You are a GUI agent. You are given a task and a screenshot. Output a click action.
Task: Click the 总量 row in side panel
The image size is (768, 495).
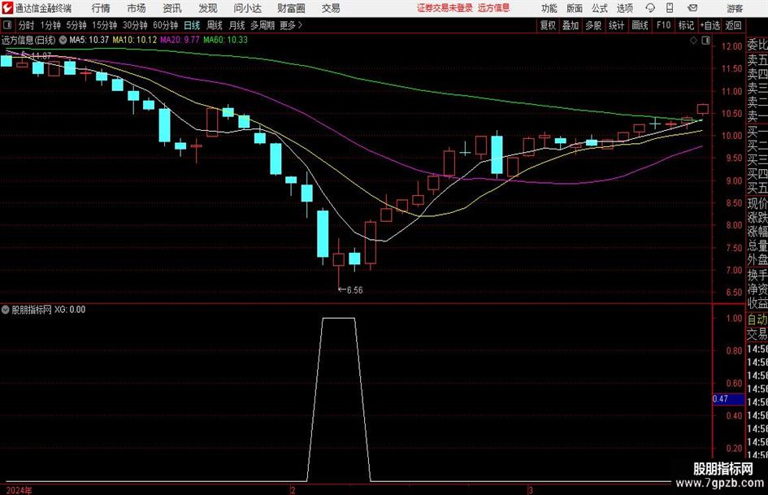click(757, 245)
